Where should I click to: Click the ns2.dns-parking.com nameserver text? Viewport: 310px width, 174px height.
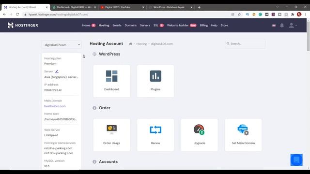(59, 153)
